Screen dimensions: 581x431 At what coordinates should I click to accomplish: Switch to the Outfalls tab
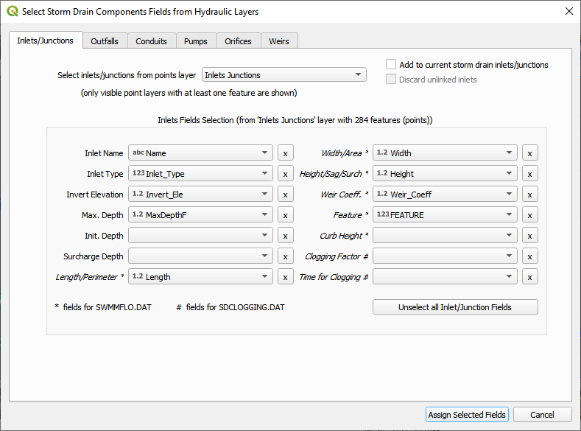point(105,41)
